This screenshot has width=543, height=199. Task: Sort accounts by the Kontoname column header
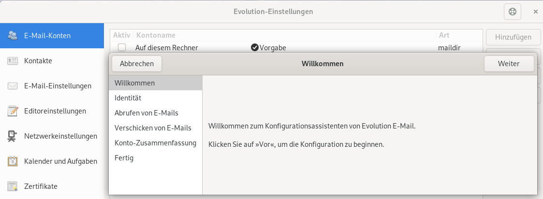tap(156, 35)
